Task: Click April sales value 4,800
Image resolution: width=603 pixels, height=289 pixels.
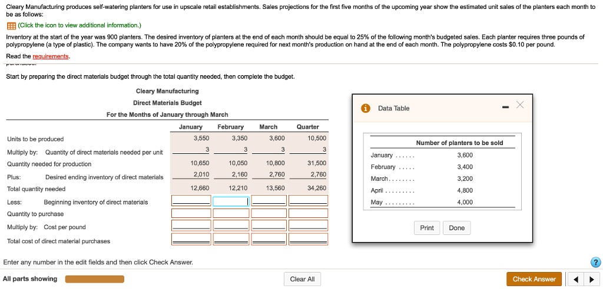Action: click(x=465, y=190)
